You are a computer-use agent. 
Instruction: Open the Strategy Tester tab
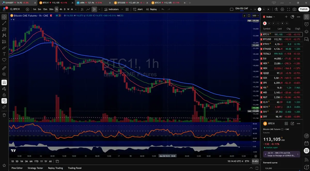point(35,168)
